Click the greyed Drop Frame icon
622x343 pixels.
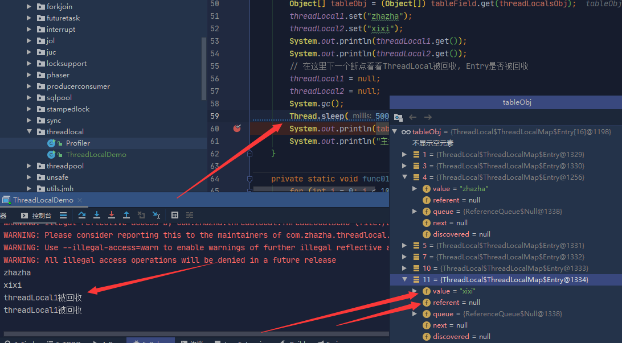tap(141, 215)
